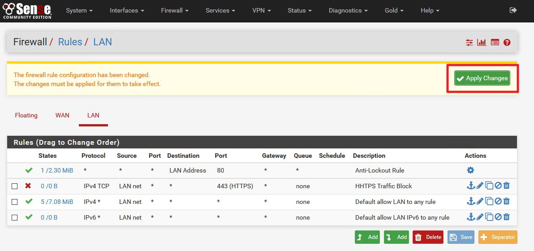Open the filter sliders icon in header
Screen dimensions: 534x251
[469, 43]
